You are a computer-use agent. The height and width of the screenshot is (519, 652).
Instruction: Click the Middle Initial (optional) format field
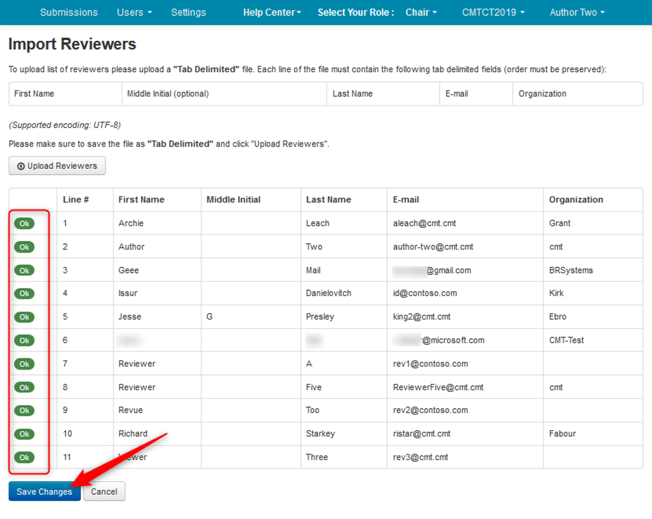click(224, 94)
